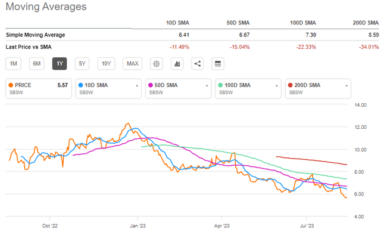Click the 10D SMA column header
Screen dimensions: 381x229
[x=177, y=23]
